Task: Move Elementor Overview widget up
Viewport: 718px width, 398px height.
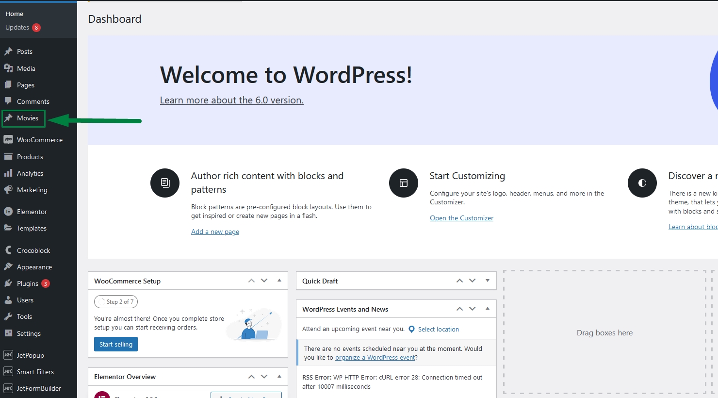Action: [x=251, y=377]
